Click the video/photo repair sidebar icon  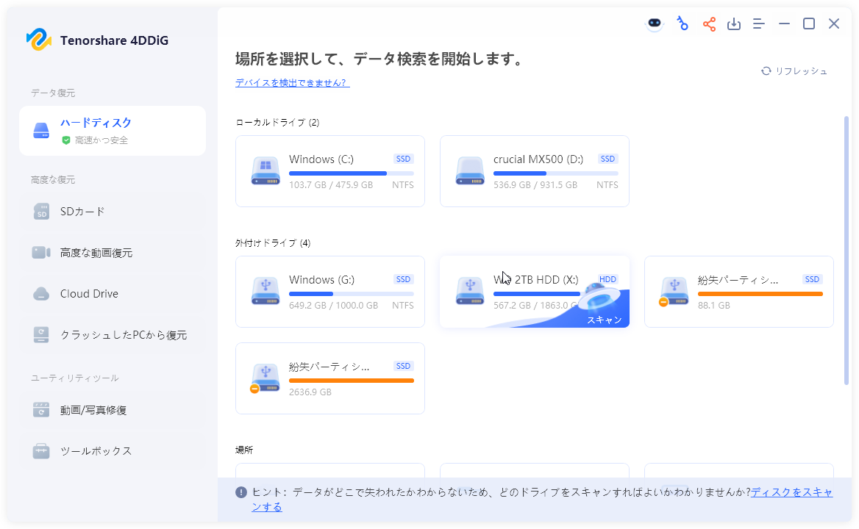pyautogui.click(x=42, y=410)
